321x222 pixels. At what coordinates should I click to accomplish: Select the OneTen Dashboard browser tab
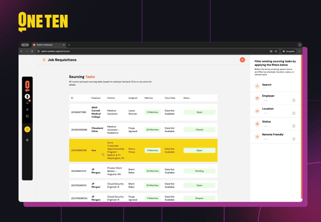point(49,45)
